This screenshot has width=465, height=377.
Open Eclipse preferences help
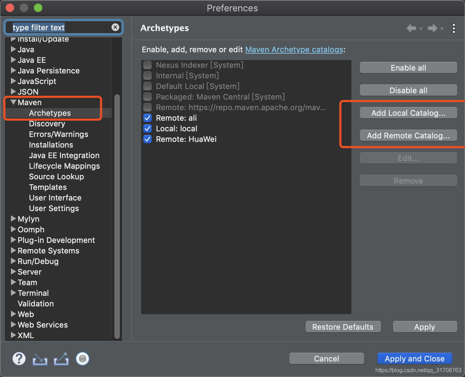point(19,359)
